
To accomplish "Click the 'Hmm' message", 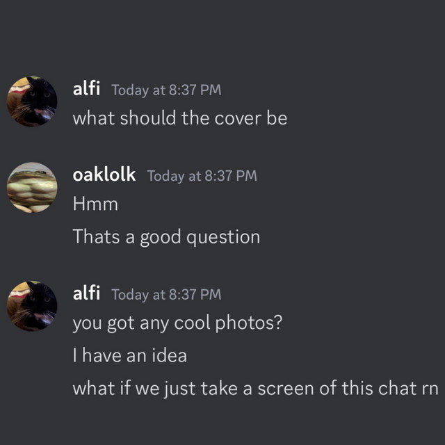I will point(95,204).
